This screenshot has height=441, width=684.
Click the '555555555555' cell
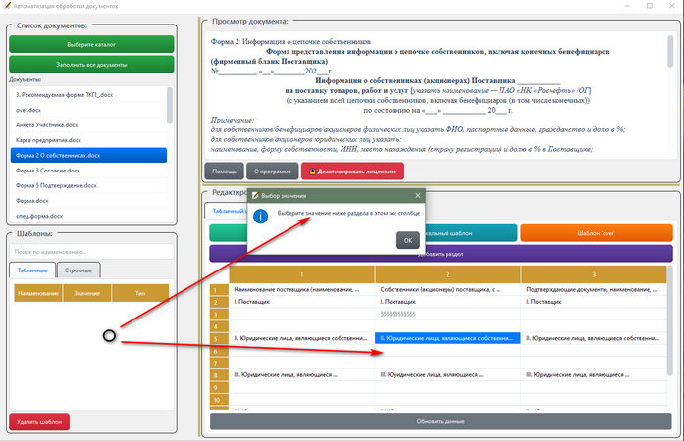click(x=447, y=314)
